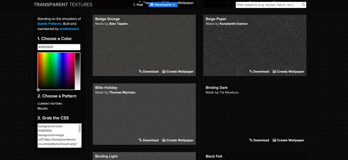348x160 pixels.
Task: Select the Binding Dark pattern title
Action: (217, 88)
